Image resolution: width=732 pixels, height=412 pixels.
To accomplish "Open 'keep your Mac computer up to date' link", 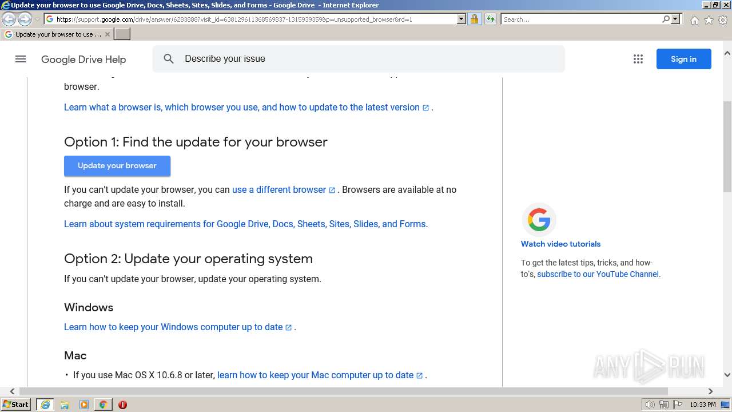I will tap(315, 375).
